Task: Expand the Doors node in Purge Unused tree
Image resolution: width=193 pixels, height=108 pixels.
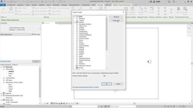Action: (77, 40)
